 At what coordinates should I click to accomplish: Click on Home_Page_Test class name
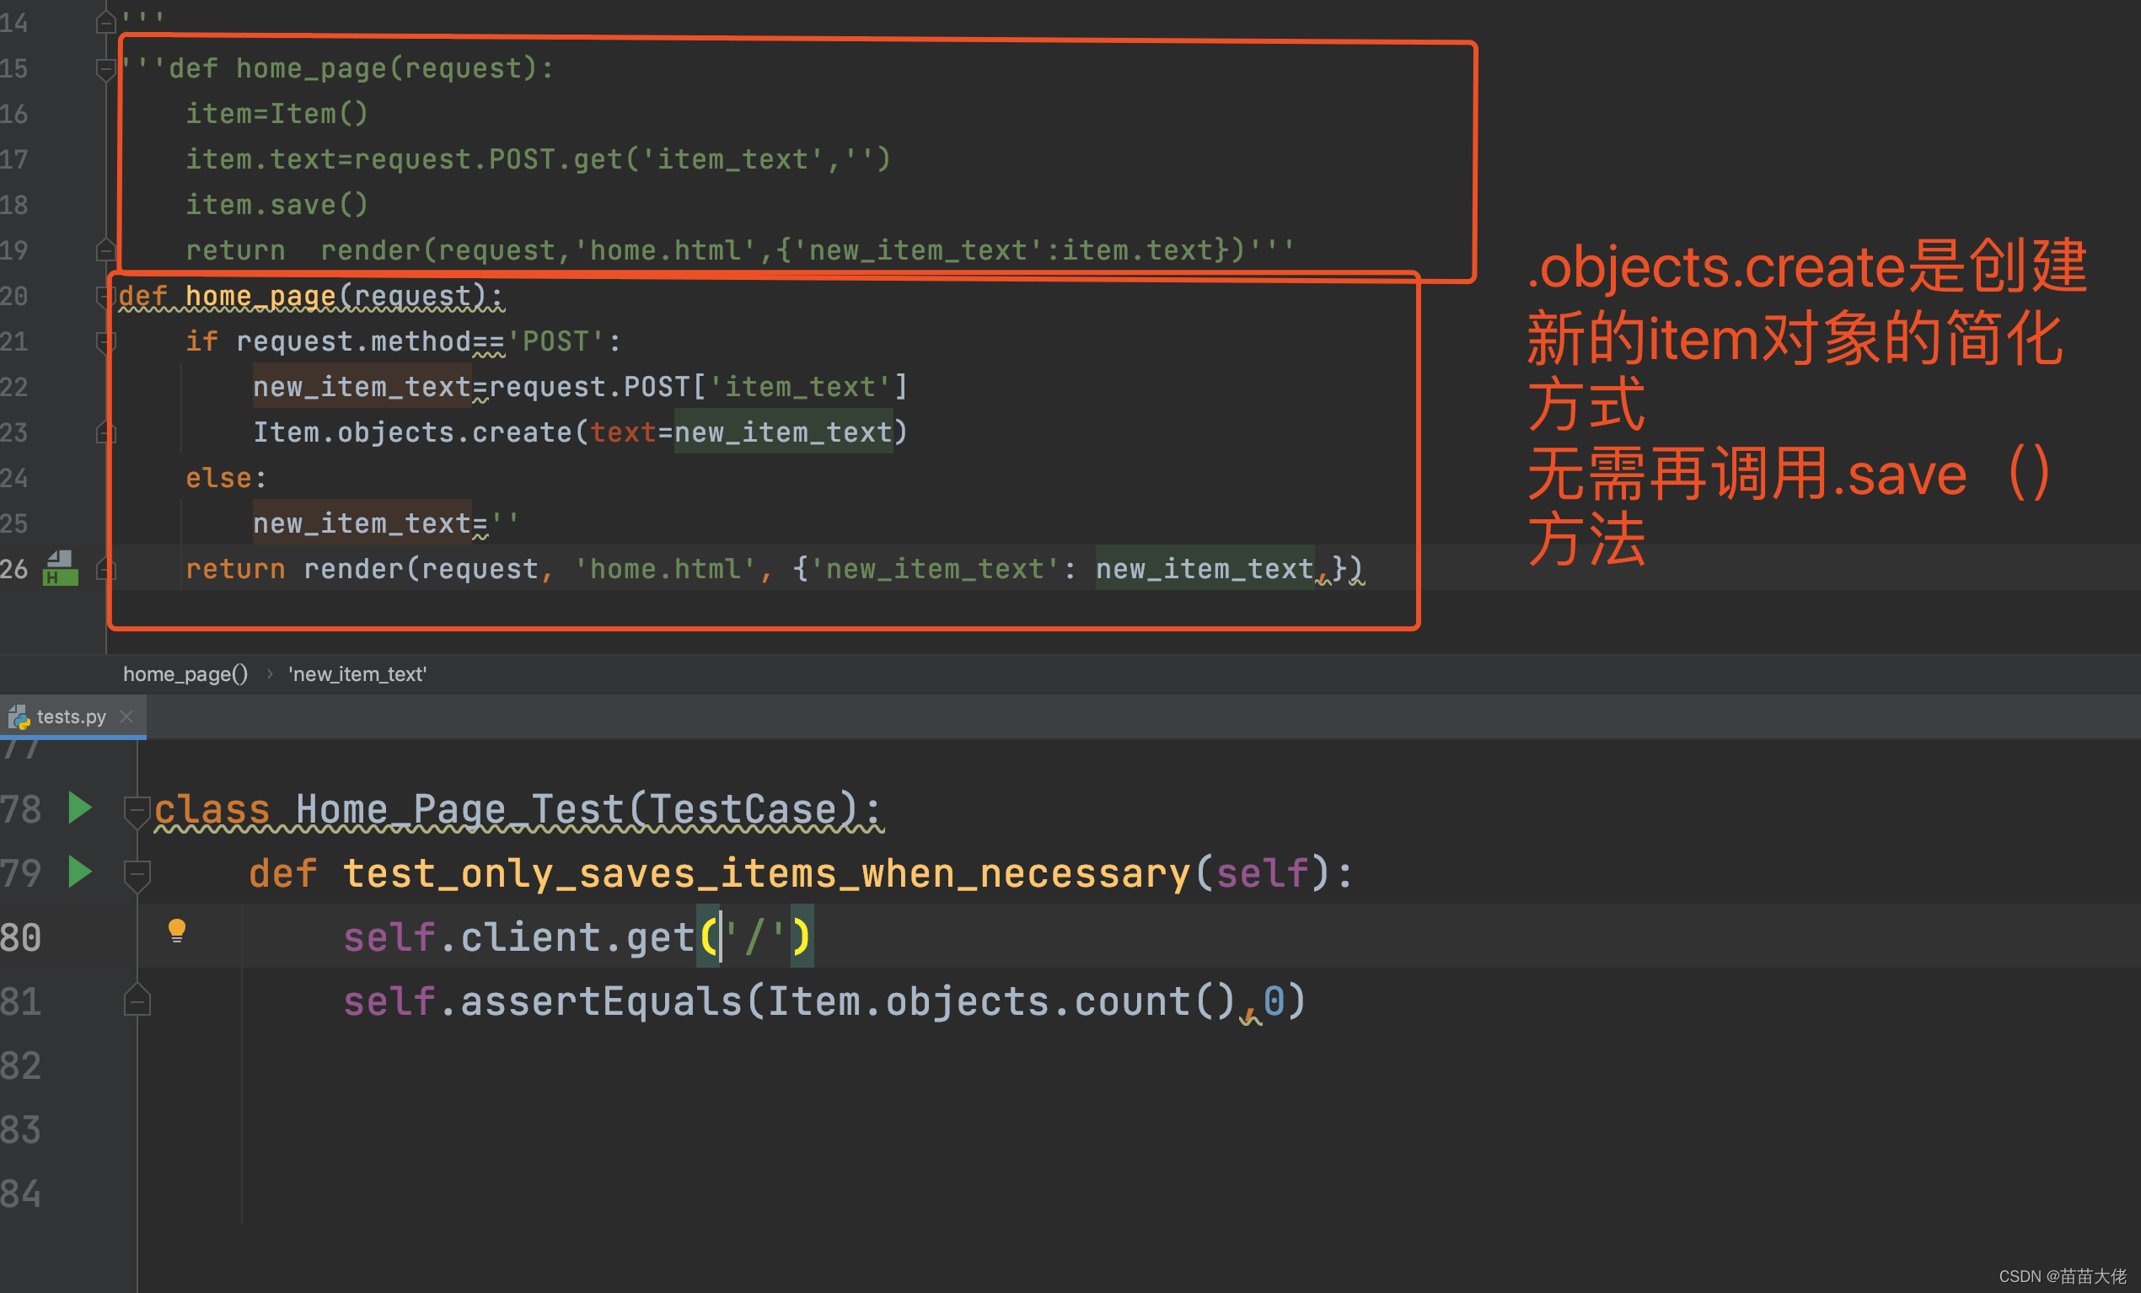pyautogui.click(x=459, y=809)
